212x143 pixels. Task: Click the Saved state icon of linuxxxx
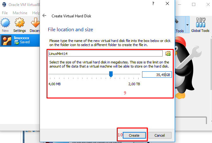16,43
